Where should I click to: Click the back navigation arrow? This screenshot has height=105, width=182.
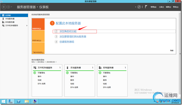pos(4,7)
